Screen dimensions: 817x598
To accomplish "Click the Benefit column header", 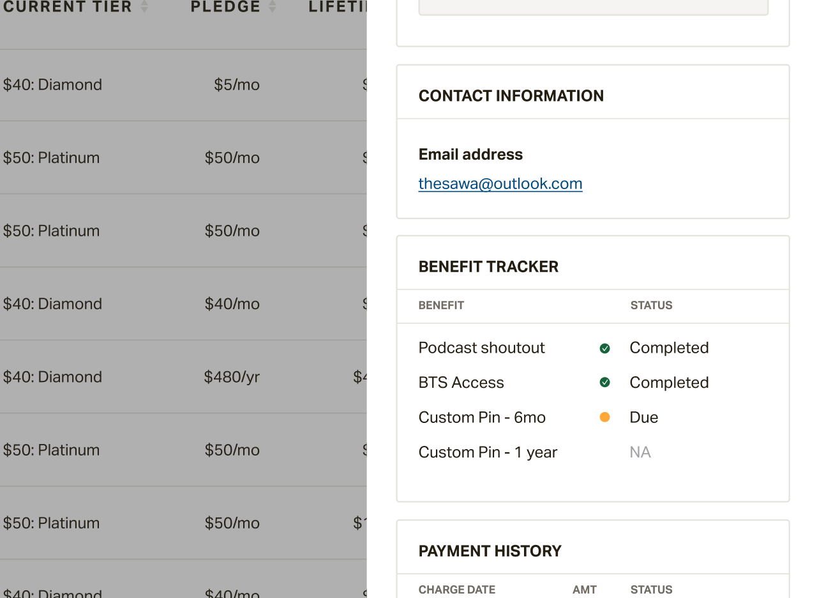I will [441, 305].
